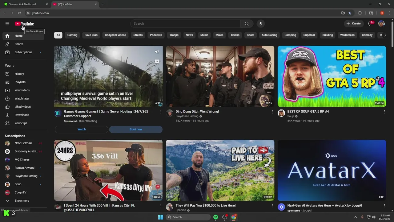Open options for BisectHosting sponsored ad
Viewport: 394px width, 222px height.
pyautogui.click(x=161, y=112)
